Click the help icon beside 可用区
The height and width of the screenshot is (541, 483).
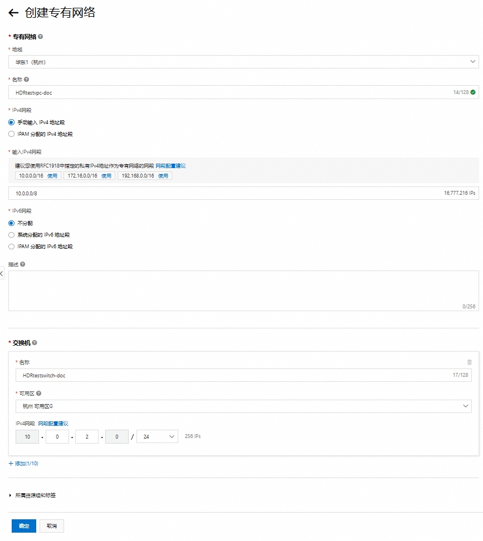38,394
